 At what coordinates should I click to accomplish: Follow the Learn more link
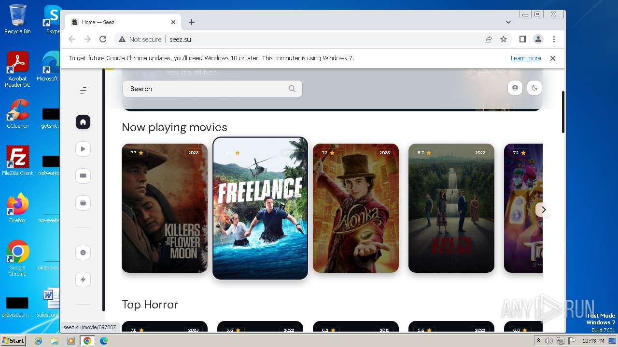tap(526, 58)
